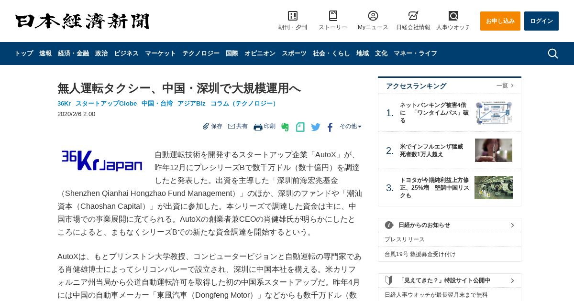Click the ログイン button
Viewport: 574px width, 301px height.
541,21
